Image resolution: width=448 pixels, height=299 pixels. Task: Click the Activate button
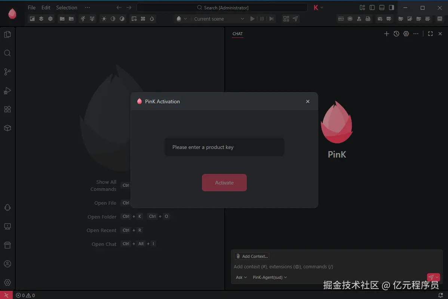[x=224, y=183]
